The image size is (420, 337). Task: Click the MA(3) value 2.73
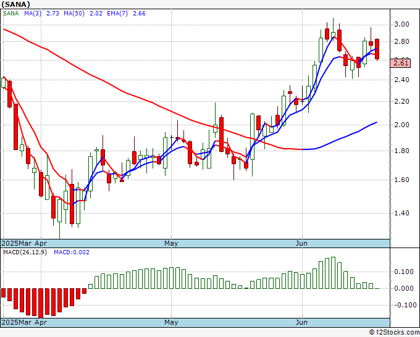pos(52,14)
